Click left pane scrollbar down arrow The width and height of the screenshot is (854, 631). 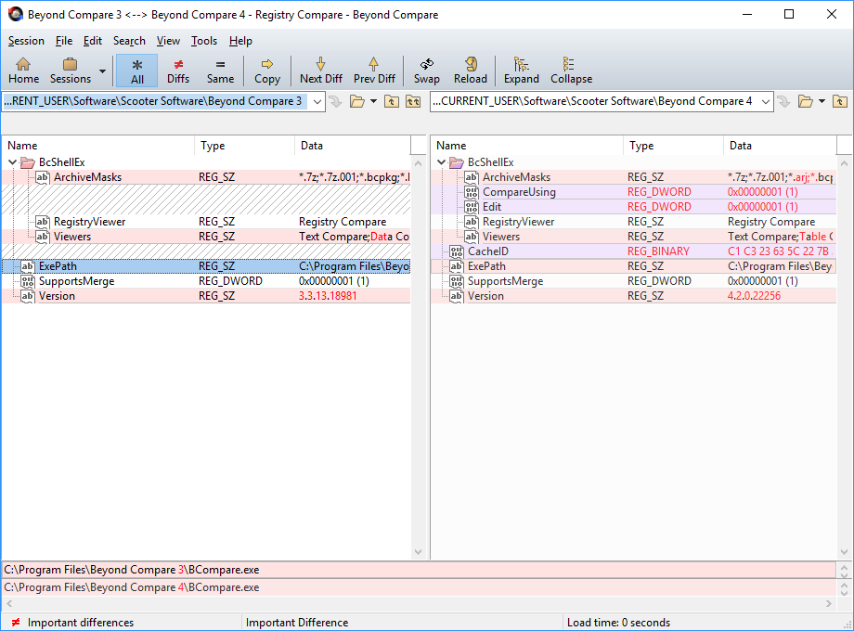click(418, 551)
